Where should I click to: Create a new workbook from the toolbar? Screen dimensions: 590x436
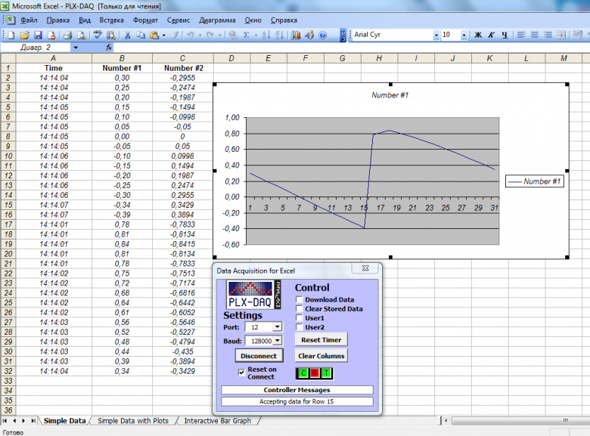11,36
